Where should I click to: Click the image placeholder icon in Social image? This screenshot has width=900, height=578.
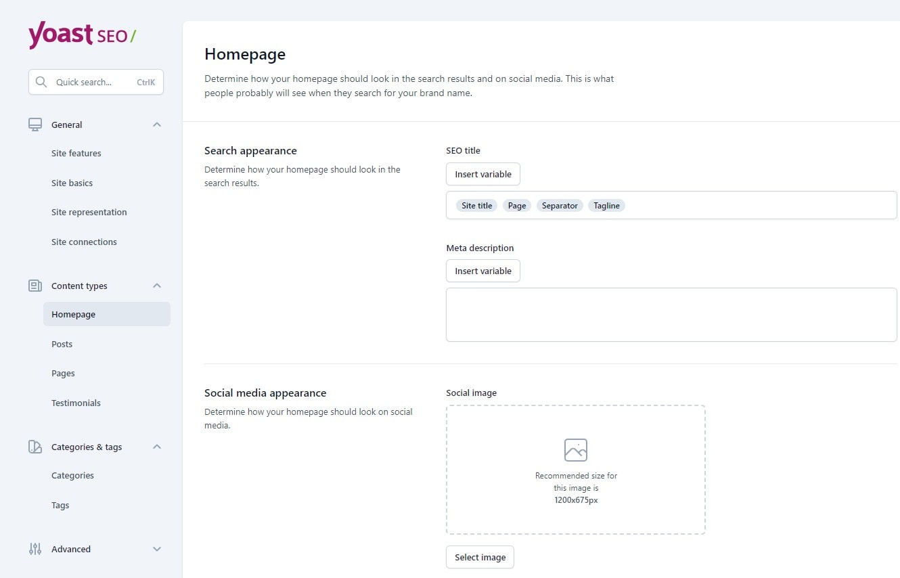tap(576, 450)
